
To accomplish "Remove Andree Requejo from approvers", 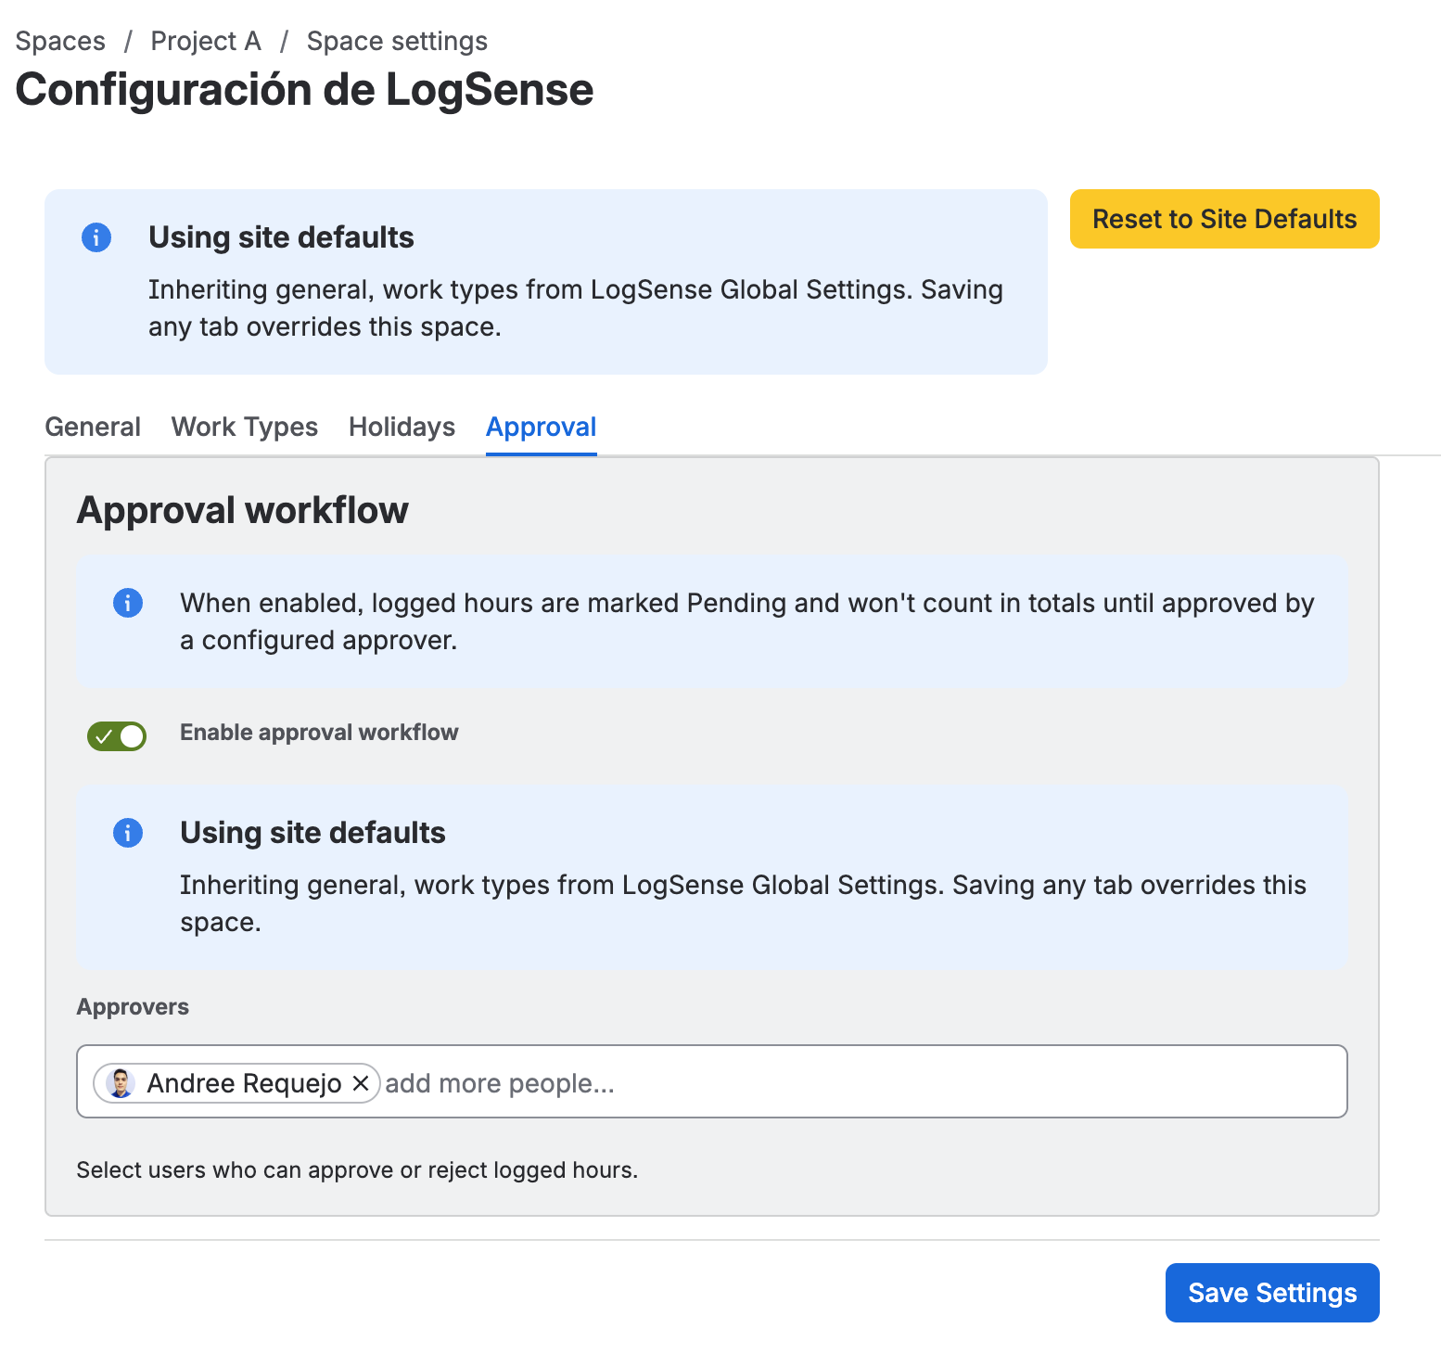I will (x=361, y=1083).
